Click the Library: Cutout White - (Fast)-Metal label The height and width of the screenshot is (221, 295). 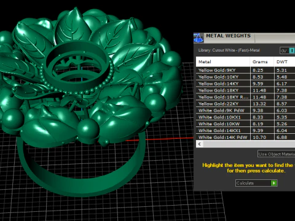pyautogui.click(x=229, y=50)
